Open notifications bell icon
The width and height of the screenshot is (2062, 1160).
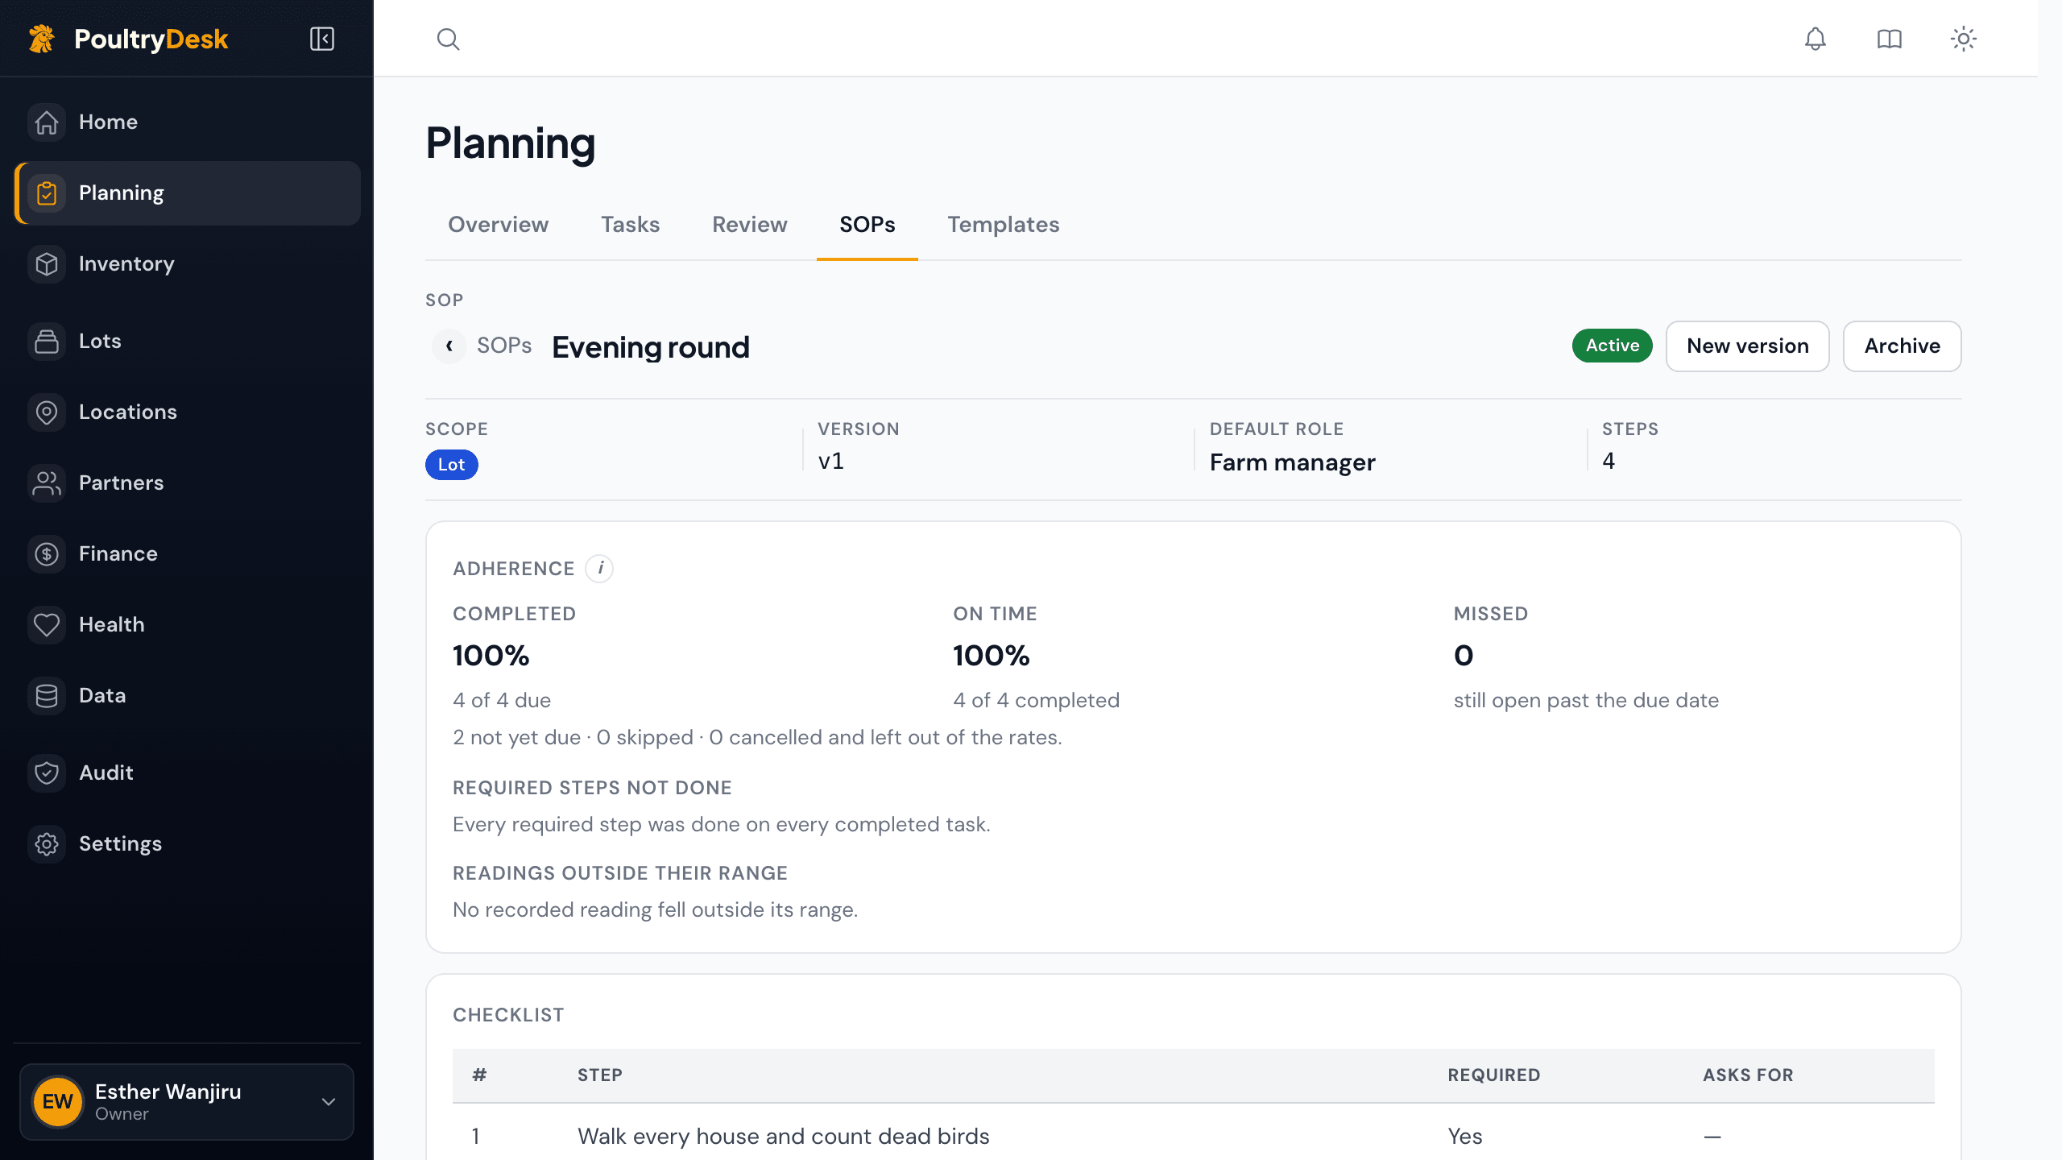[x=1815, y=39]
